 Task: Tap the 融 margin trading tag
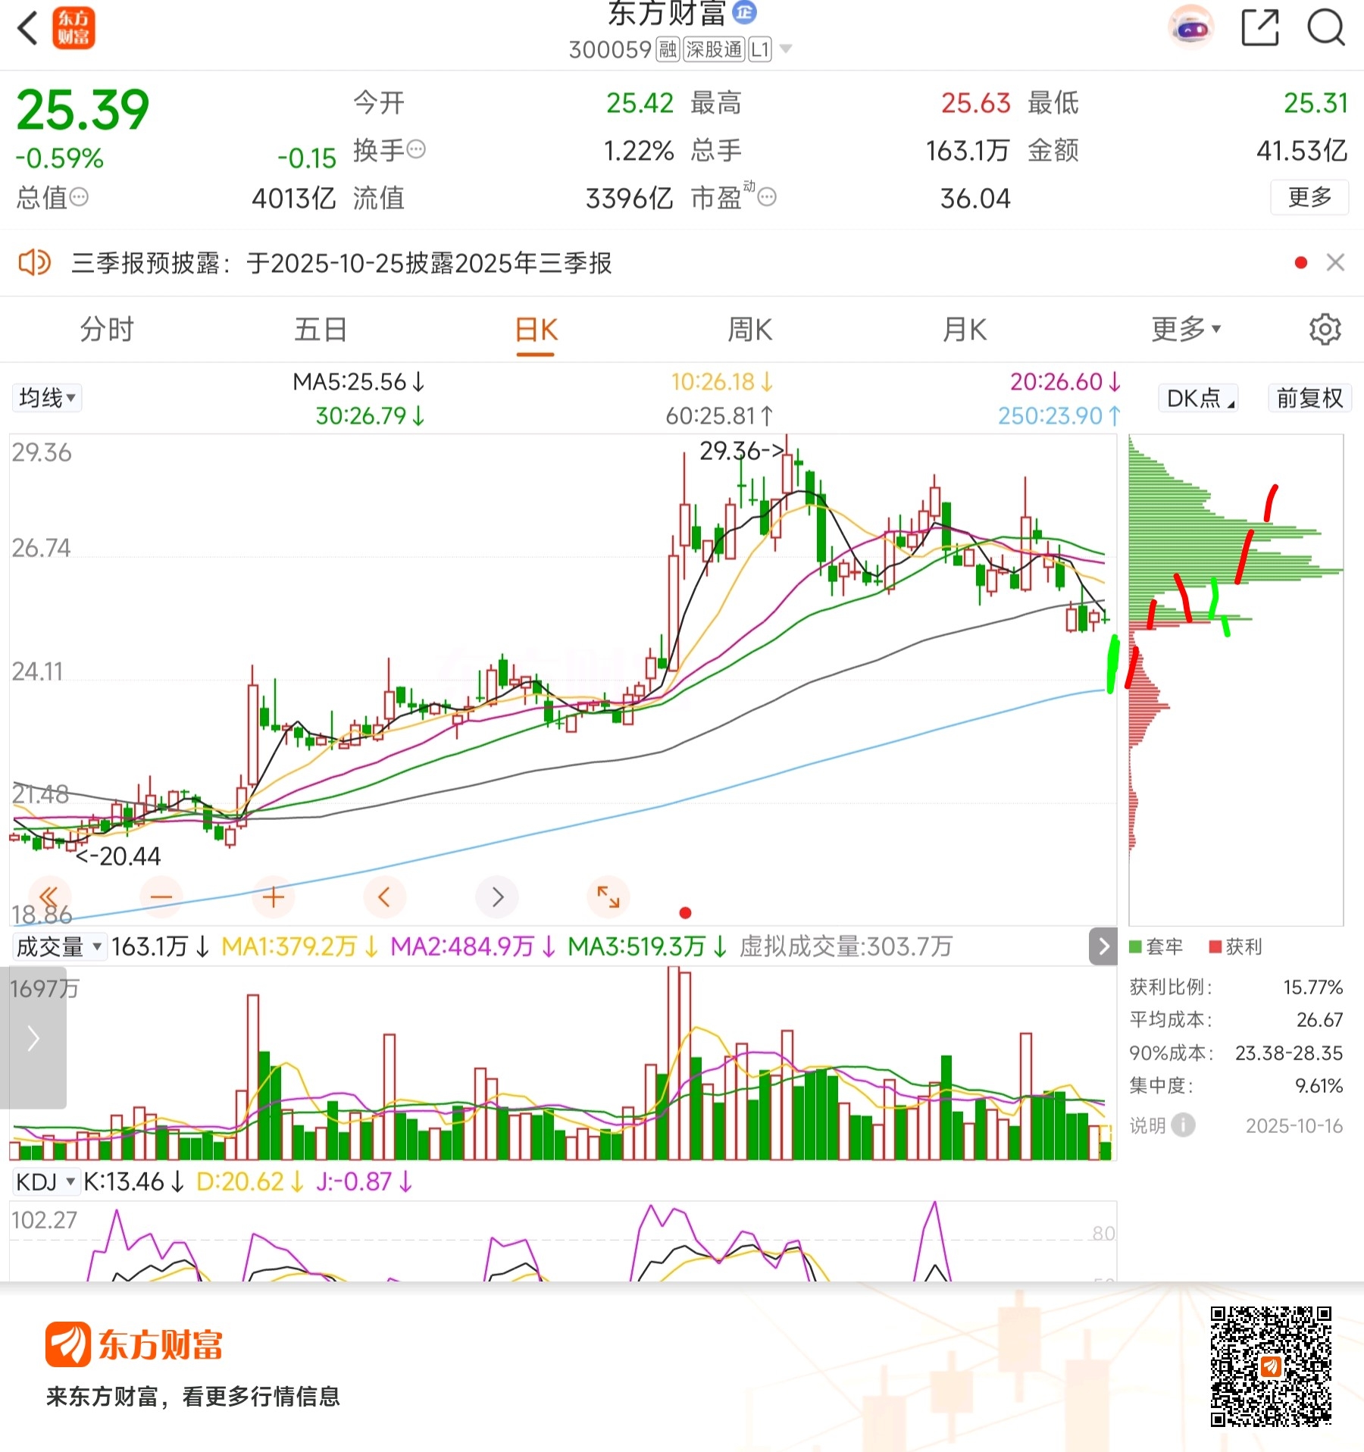coord(668,50)
